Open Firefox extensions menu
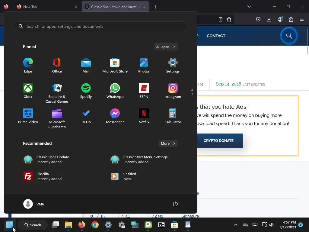This screenshot has width=309, height=232. (291, 19)
